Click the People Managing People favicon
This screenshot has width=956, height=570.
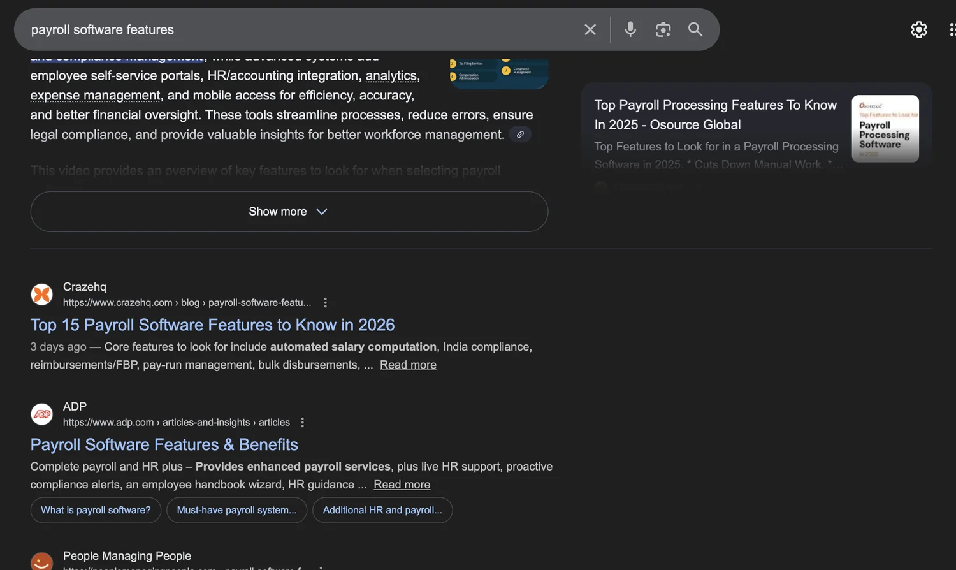[42, 561]
